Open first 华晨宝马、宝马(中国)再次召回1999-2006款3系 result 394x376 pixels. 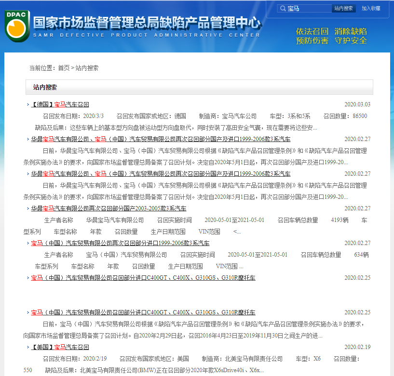click(161, 139)
